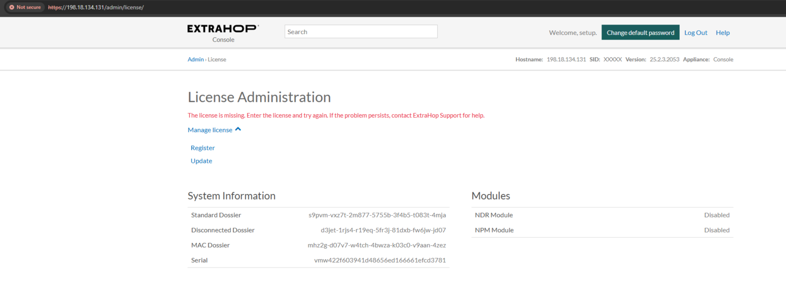Click the Version value 25.2.3.2053
Viewport: 786px width, 286px height.
coord(664,59)
